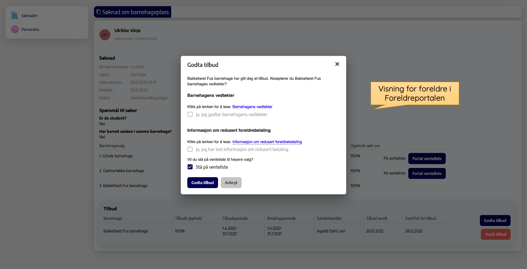The width and height of the screenshot is (527, 269).
Task: Click the Tilbud sendt value '20.12.2022'
Action: coord(375,231)
